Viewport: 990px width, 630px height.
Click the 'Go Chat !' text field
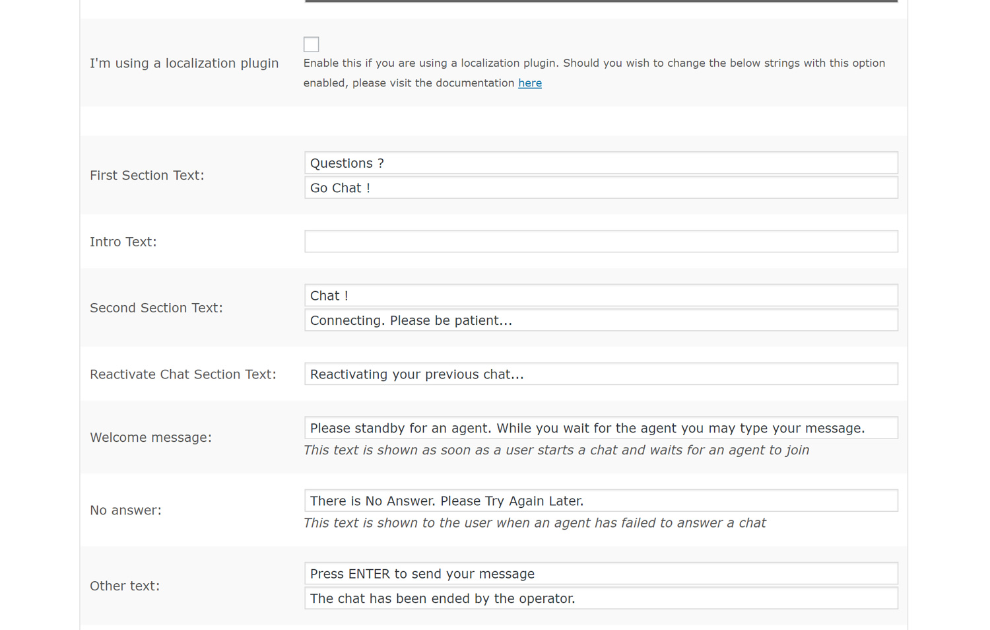(x=601, y=188)
